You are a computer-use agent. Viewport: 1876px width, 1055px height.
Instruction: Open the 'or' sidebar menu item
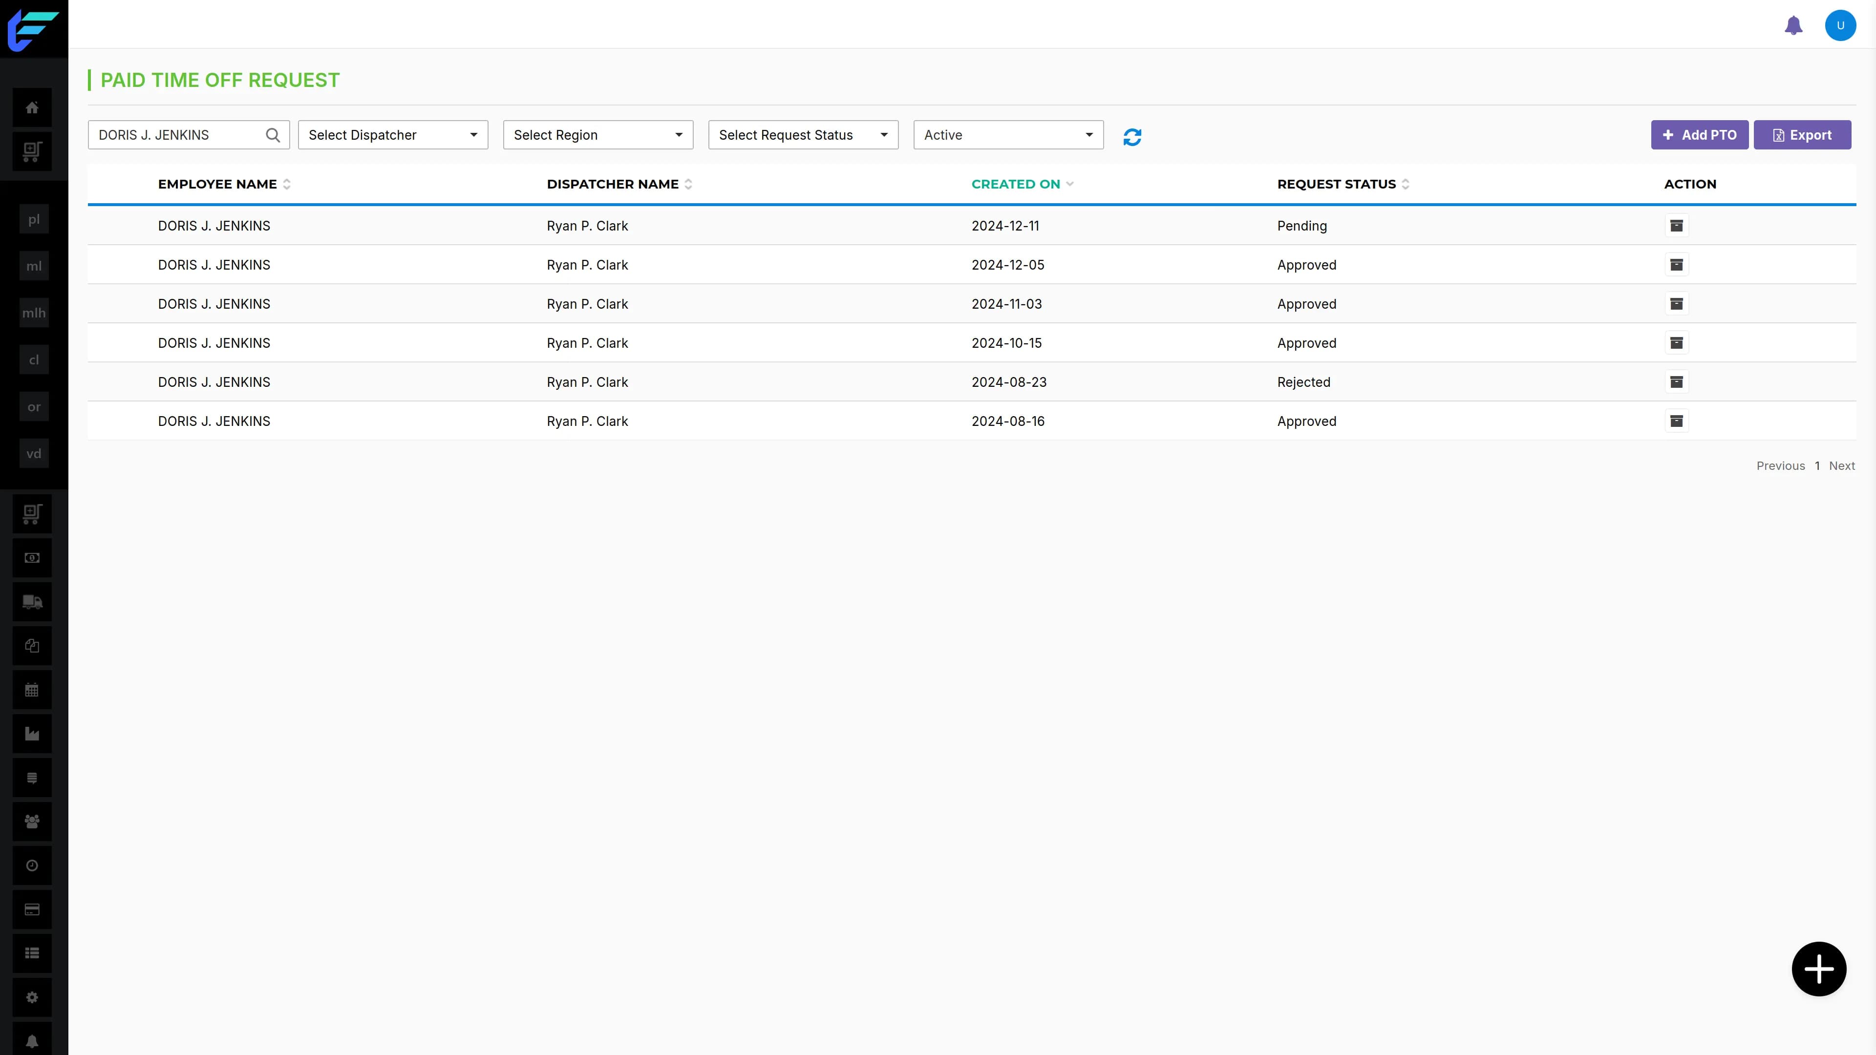click(34, 407)
